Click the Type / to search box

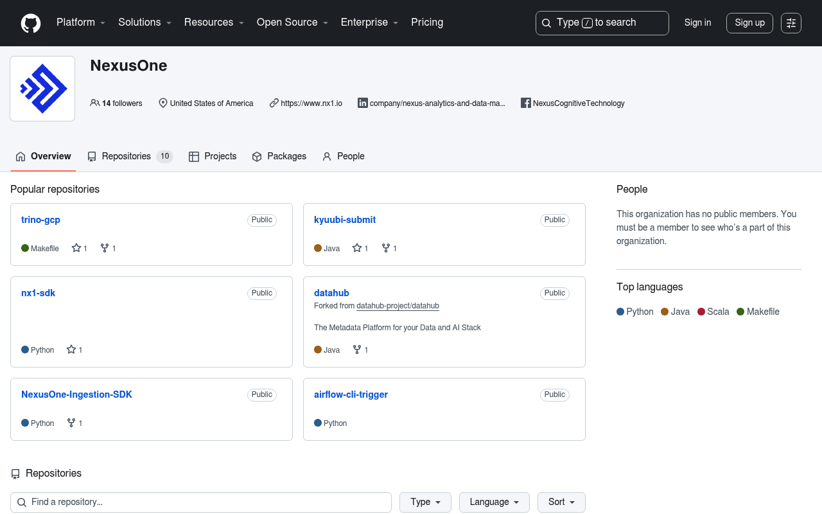click(602, 23)
